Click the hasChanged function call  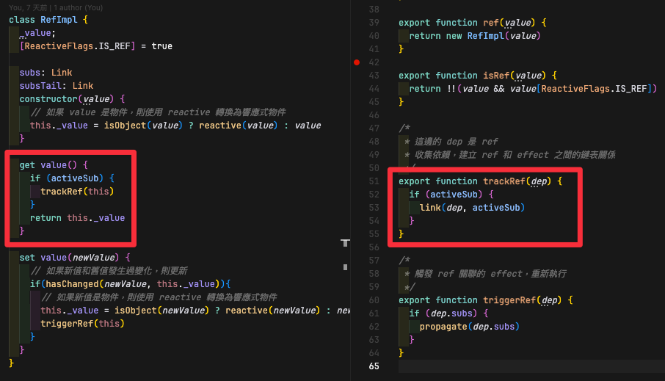(72, 284)
